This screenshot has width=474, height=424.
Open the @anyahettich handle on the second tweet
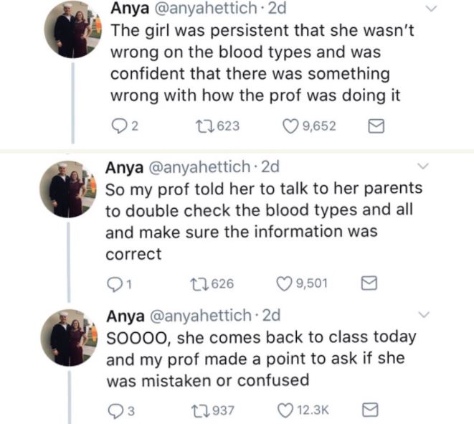[197, 168]
